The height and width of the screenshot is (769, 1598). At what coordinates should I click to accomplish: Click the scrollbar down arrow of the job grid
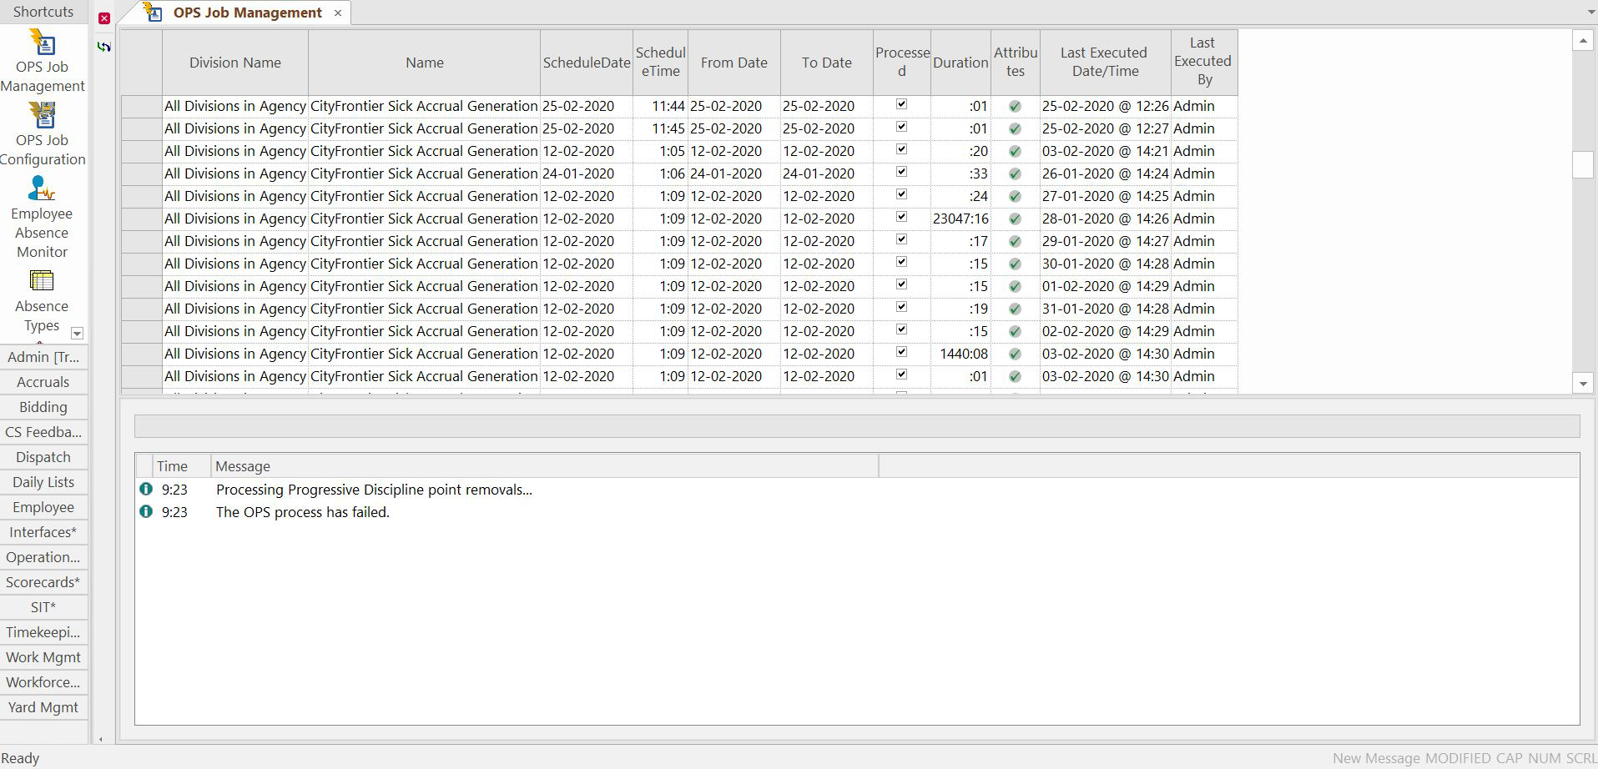pyautogui.click(x=1583, y=383)
